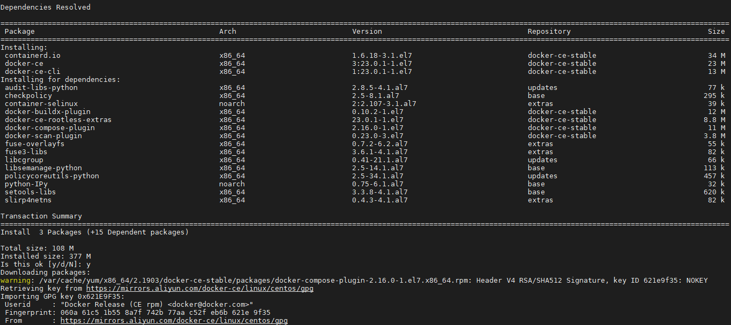Click the "Version" column header
The width and height of the screenshot is (731, 325).
[x=367, y=32]
